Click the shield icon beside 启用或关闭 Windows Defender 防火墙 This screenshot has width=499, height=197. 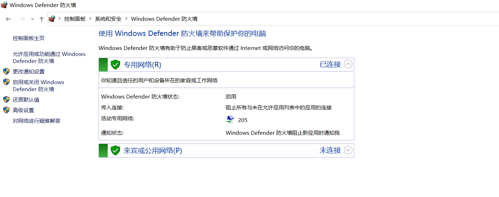[x=6, y=82]
